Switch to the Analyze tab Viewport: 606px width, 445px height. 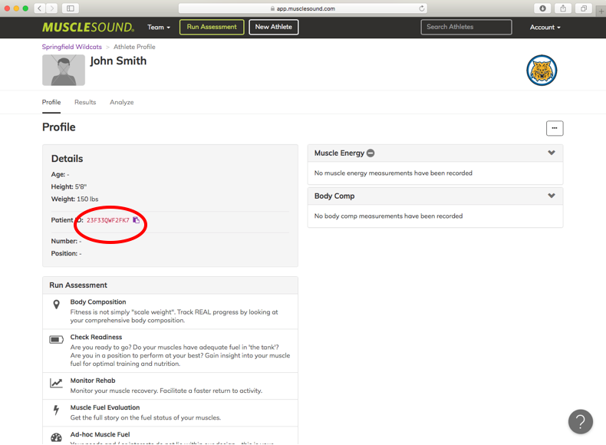point(122,102)
